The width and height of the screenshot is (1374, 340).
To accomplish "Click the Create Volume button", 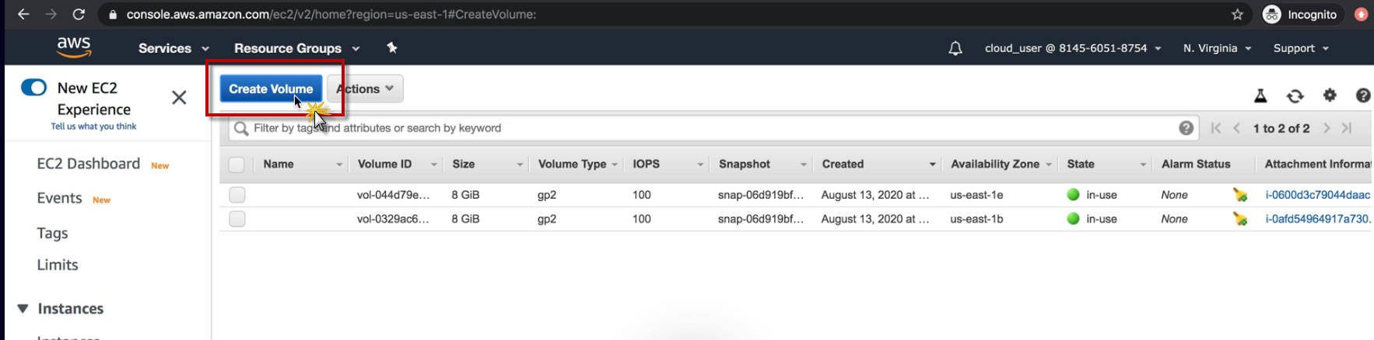I will (x=270, y=88).
